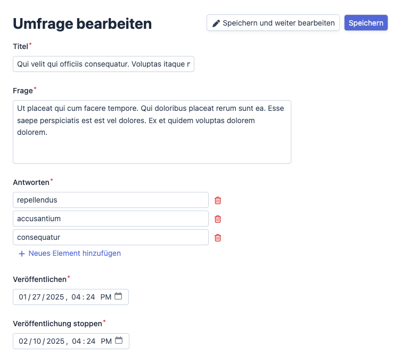Image resolution: width=401 pixels, height=363 pixels.
Task: Focus the Titel input field
Action: 103,64
